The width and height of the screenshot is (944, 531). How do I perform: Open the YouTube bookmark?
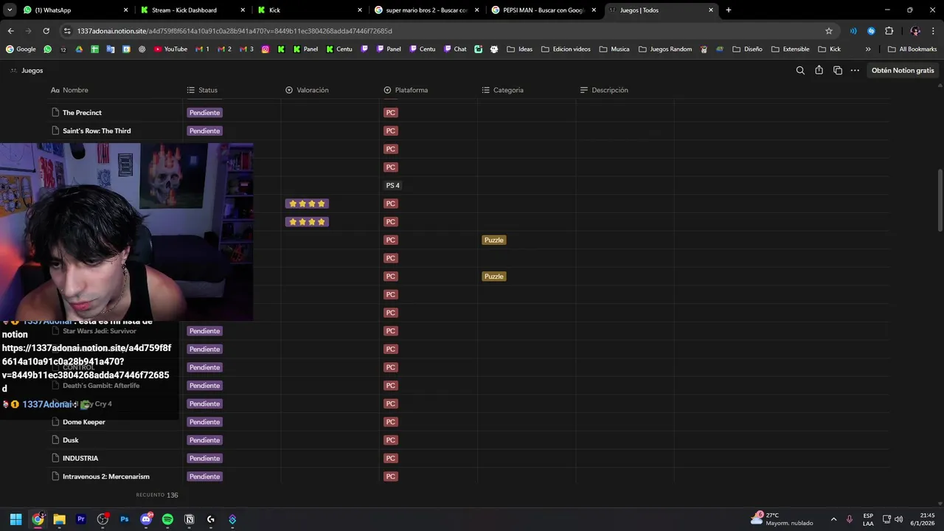coord(170,49)
